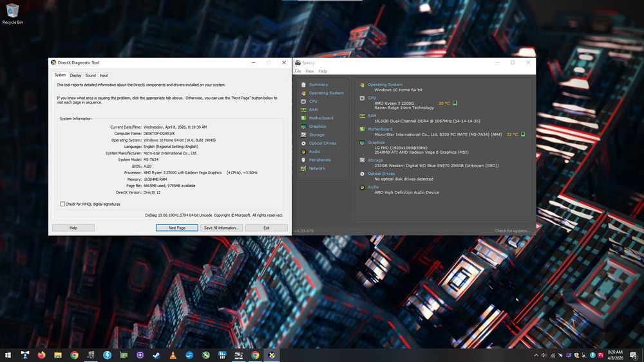Click the Exit button in DxDiag
The width and height of the screenshot is (644, 362).
coord(266,228)
